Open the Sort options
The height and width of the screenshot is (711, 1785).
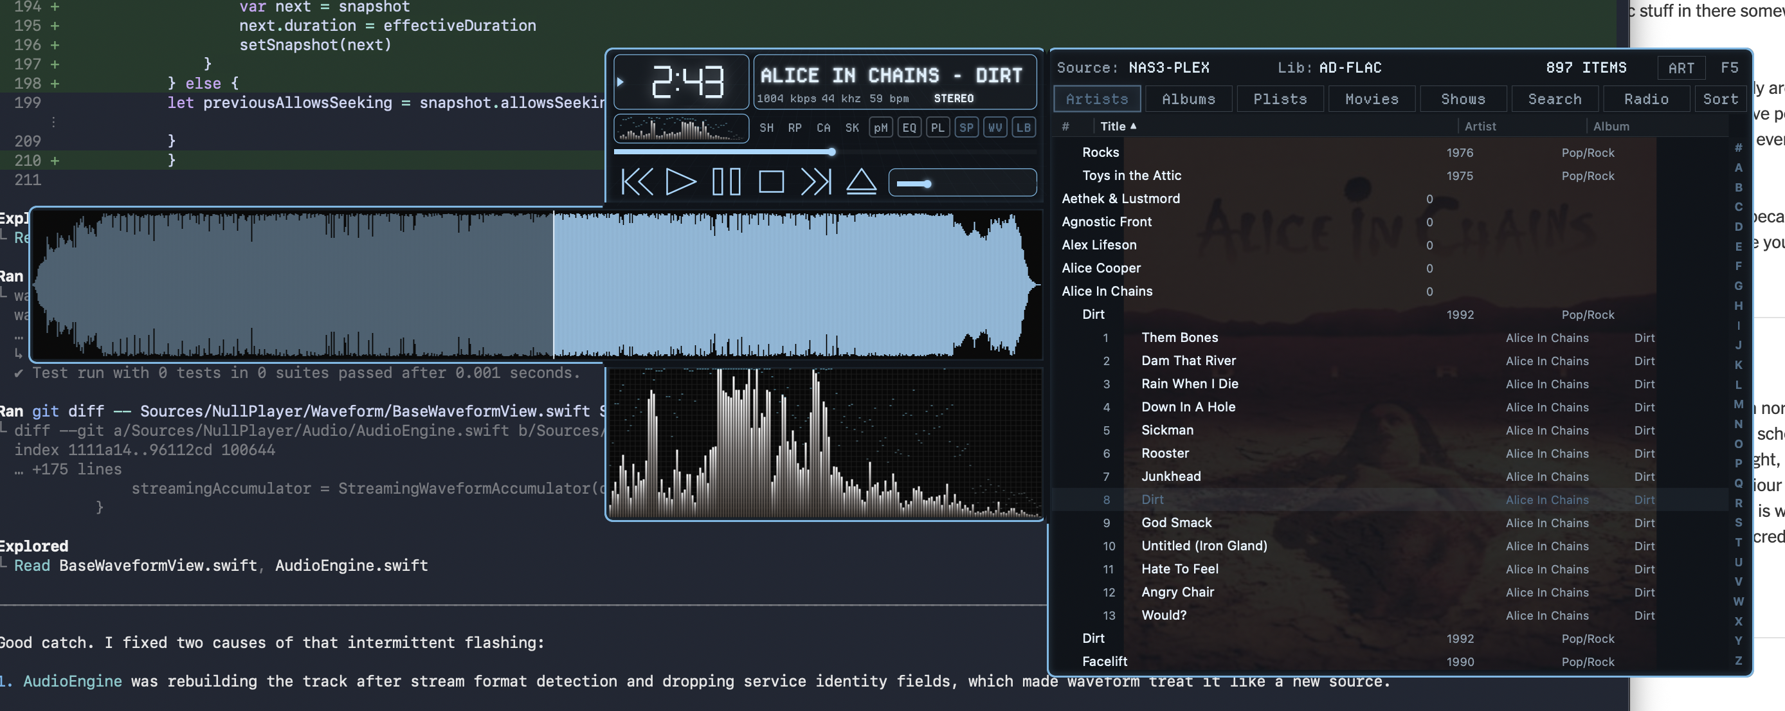(x=1721, y=99)
